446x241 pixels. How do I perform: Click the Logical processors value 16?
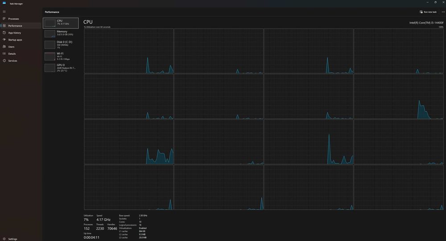(x=140, y=225)
